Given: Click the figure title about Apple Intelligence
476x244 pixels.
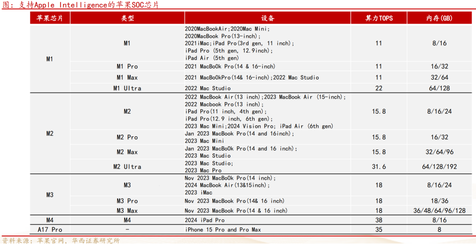Looking at the screenshot, I should click(x=81, y=5).
